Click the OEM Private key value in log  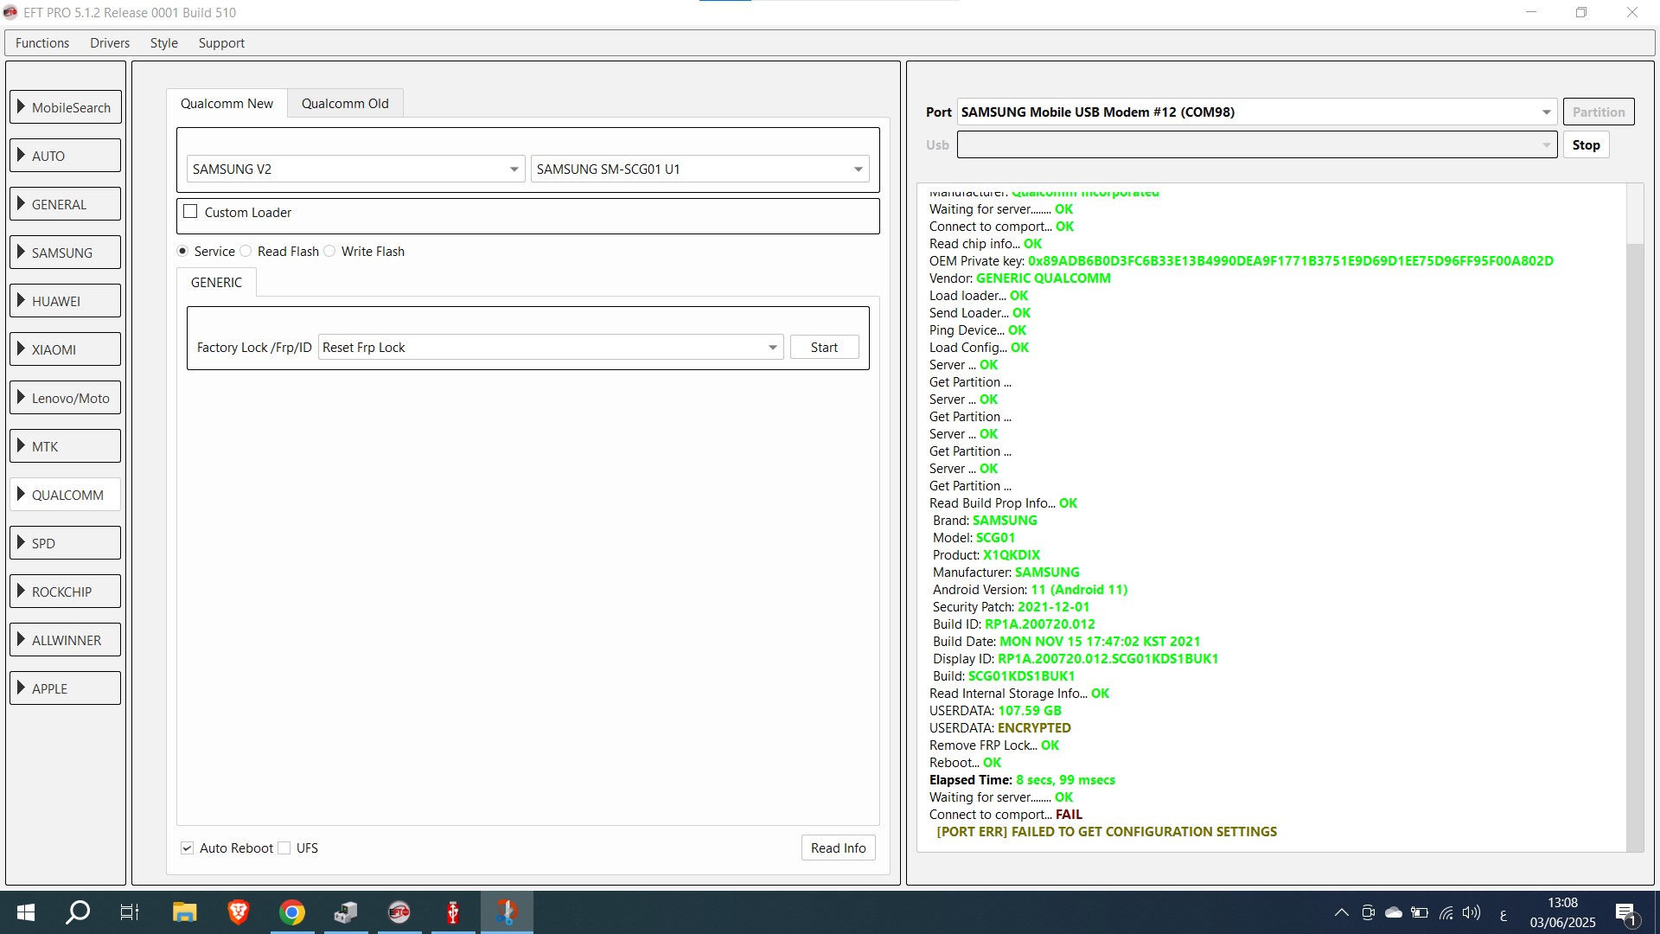(1290, 261)
